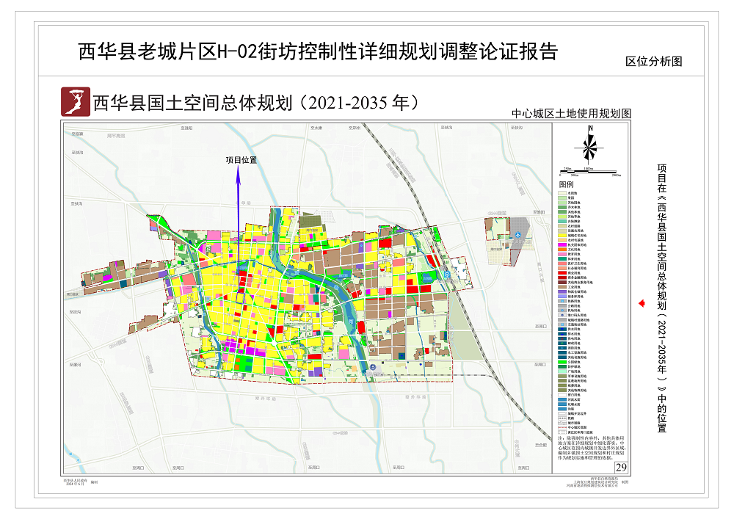
Task: Click the 区位分析图 label at top right
Action: 653,62
